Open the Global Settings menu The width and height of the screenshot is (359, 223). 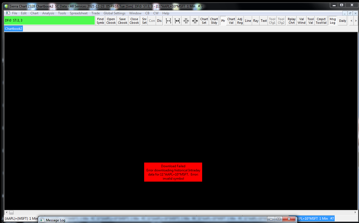(115, 13)
